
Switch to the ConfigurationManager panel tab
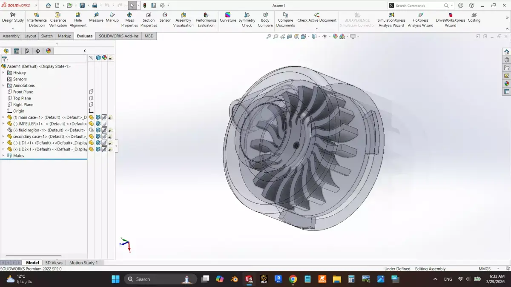[27, 51]
